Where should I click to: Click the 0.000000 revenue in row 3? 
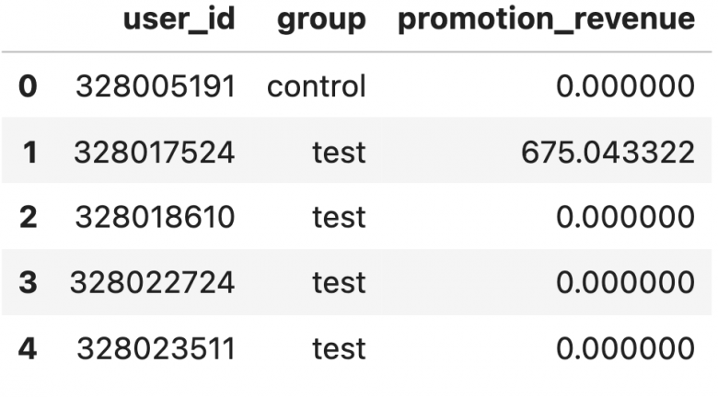coord(626,283)
